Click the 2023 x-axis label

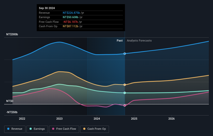tap(59, 119)
